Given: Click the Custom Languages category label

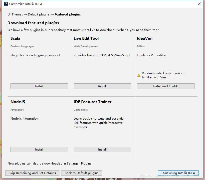Looking at the screenshot, I should coord(22,46).
